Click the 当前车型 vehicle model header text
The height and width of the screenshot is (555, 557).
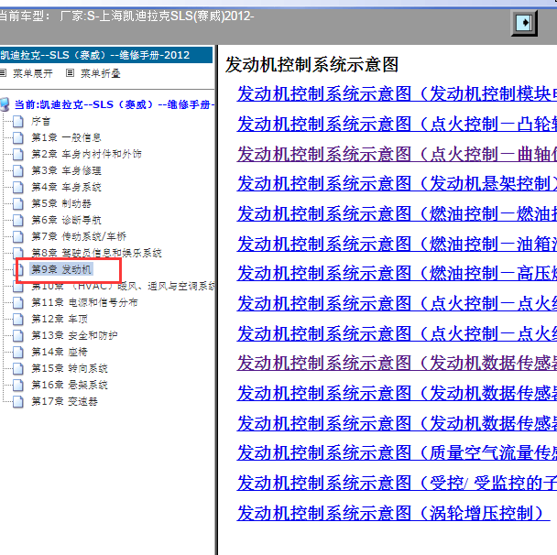click(126, 16)
